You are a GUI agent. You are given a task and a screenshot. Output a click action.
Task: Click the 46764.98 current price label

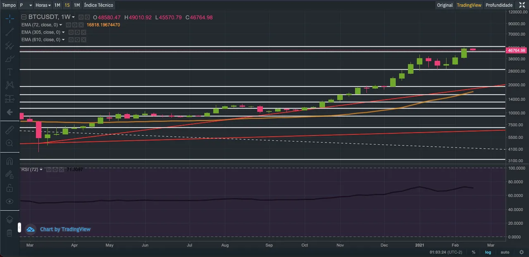click(x=516, y=50)
